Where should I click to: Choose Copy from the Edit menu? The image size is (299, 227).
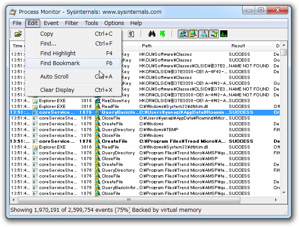pos(73,34)
